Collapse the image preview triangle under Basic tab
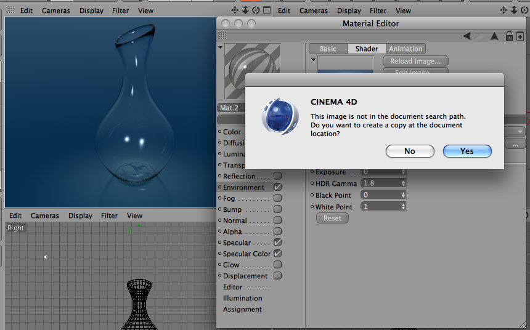The image size is (530, 330). tap(313, 60)
